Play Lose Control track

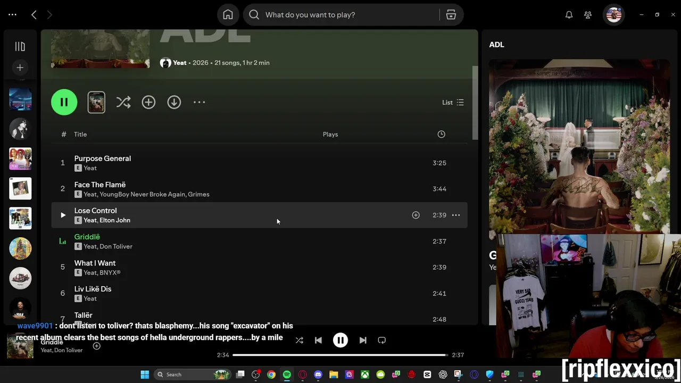(x=62, y=215)
